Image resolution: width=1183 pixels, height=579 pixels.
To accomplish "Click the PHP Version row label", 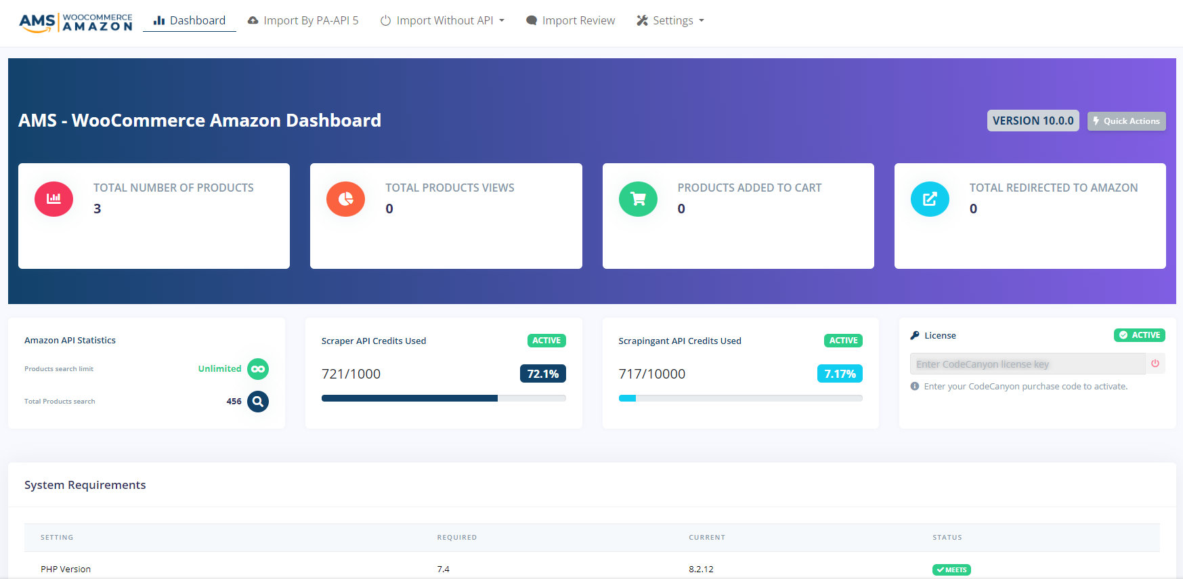I will click(66, 570).
